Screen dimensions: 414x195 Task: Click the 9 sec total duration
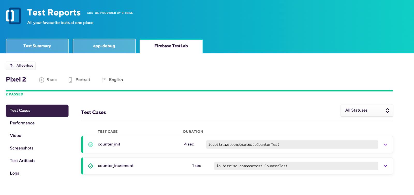[x=52, y=80]
